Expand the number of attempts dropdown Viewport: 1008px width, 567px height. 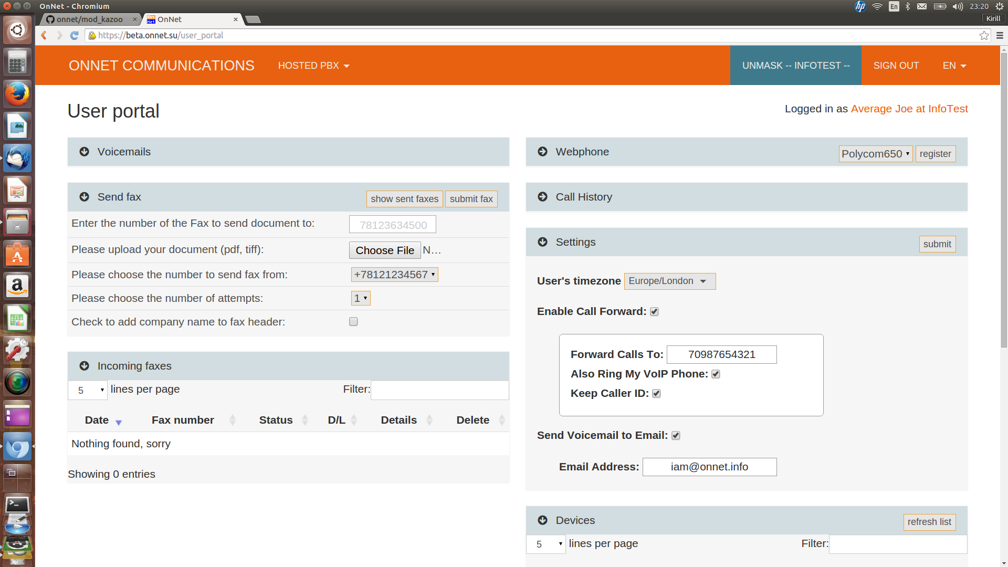tap(360, 297)
